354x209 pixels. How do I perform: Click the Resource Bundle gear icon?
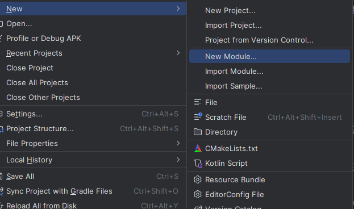pos(198,179)
